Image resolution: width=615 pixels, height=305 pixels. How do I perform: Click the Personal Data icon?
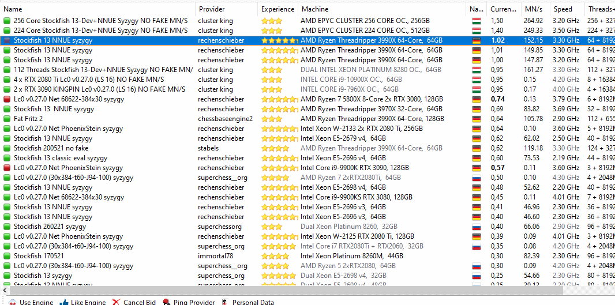(225, 302)
